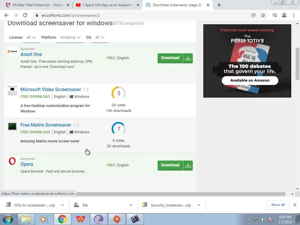Click the volume speaker tray icon
This screenshot has height=225, width=300.
click(x=263, y=219)
